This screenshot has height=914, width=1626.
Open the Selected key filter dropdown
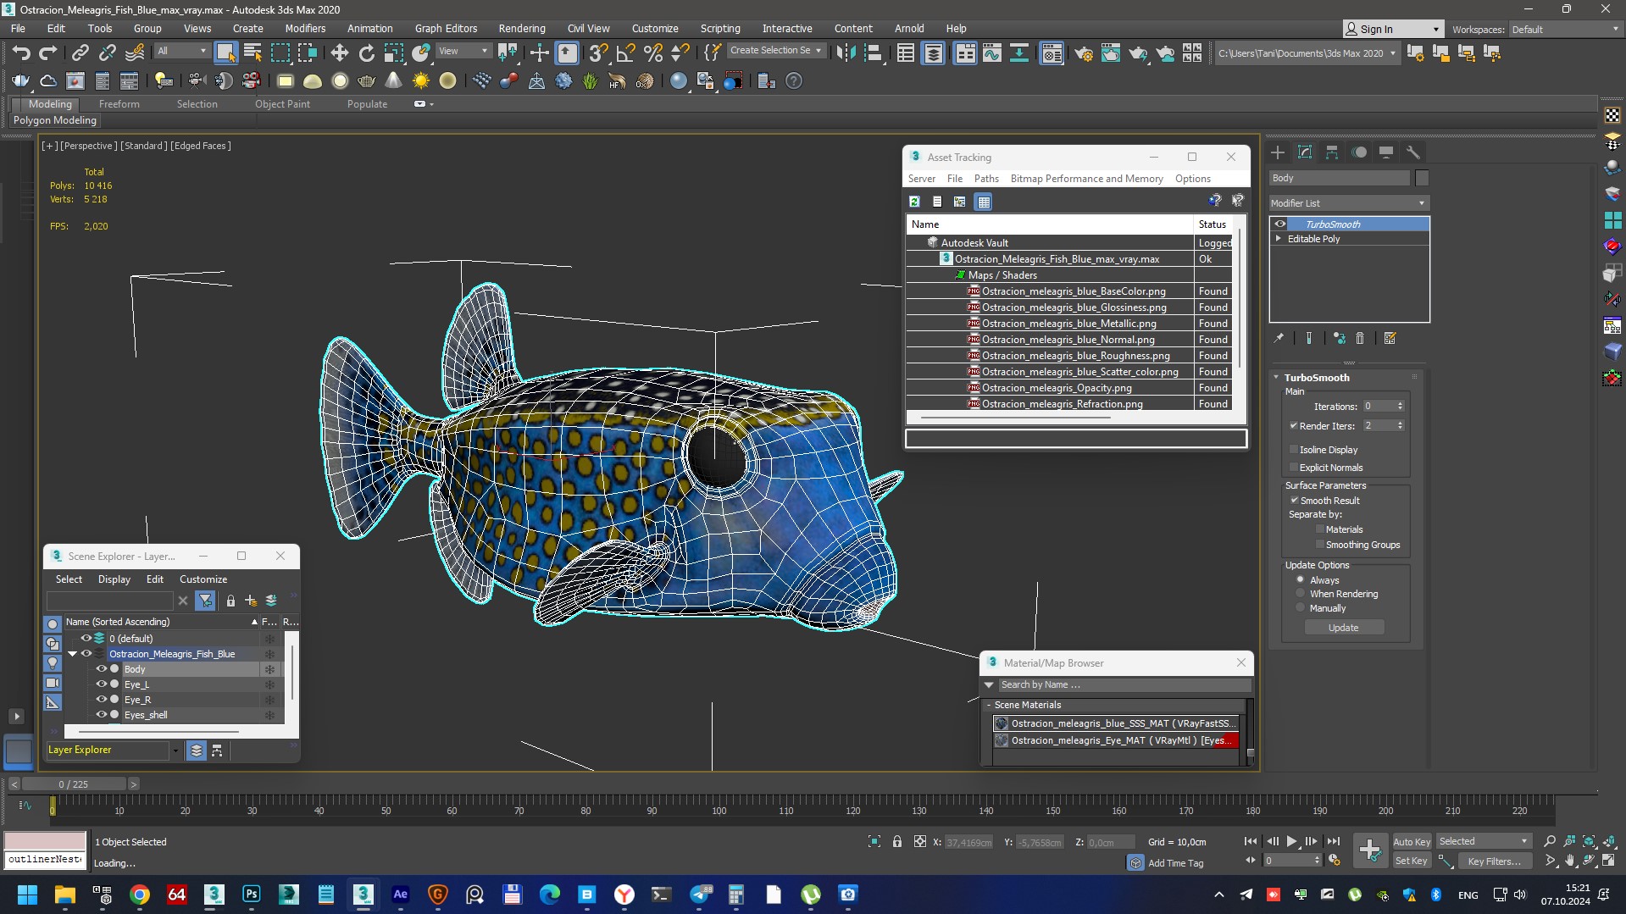point(1484,841)
